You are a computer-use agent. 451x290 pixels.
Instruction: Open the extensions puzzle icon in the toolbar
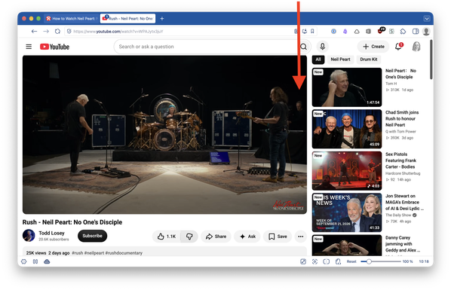click(x=403, y=32)
